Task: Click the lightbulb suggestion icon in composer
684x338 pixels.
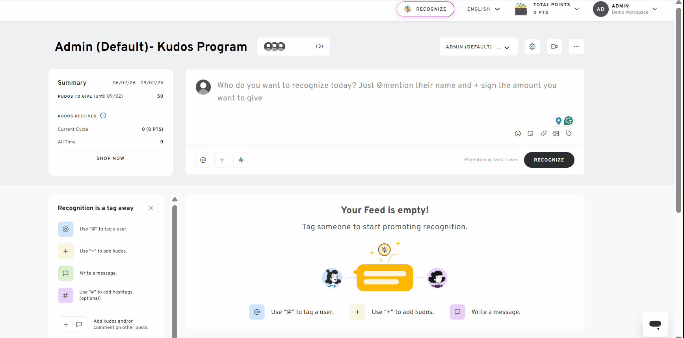Action: pyautogui.click(x=558, y=121)
